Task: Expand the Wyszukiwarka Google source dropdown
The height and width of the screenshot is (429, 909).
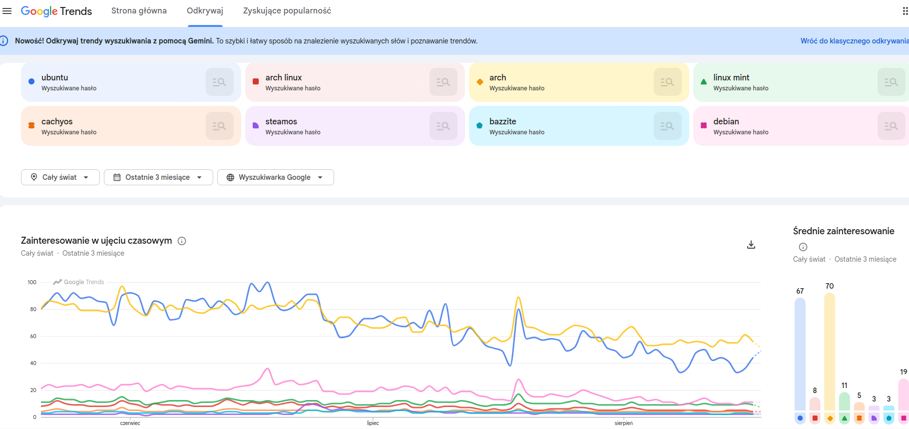Action: tap(276, 177)
